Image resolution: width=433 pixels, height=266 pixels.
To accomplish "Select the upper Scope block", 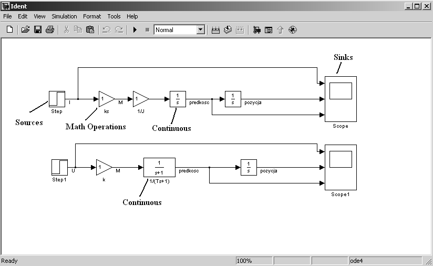I will point(341,99).
